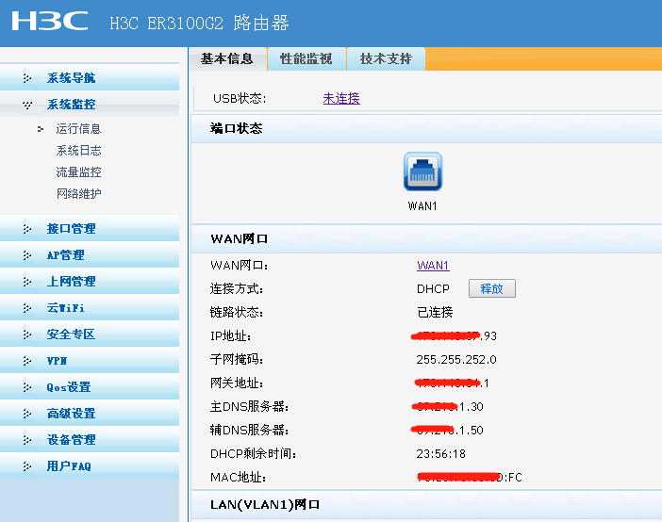
Task: Click the DHCP remaining time 23:56:18
Action: tap(441, 453)
